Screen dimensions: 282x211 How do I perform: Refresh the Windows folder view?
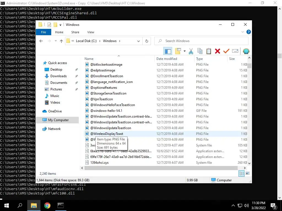147,41
